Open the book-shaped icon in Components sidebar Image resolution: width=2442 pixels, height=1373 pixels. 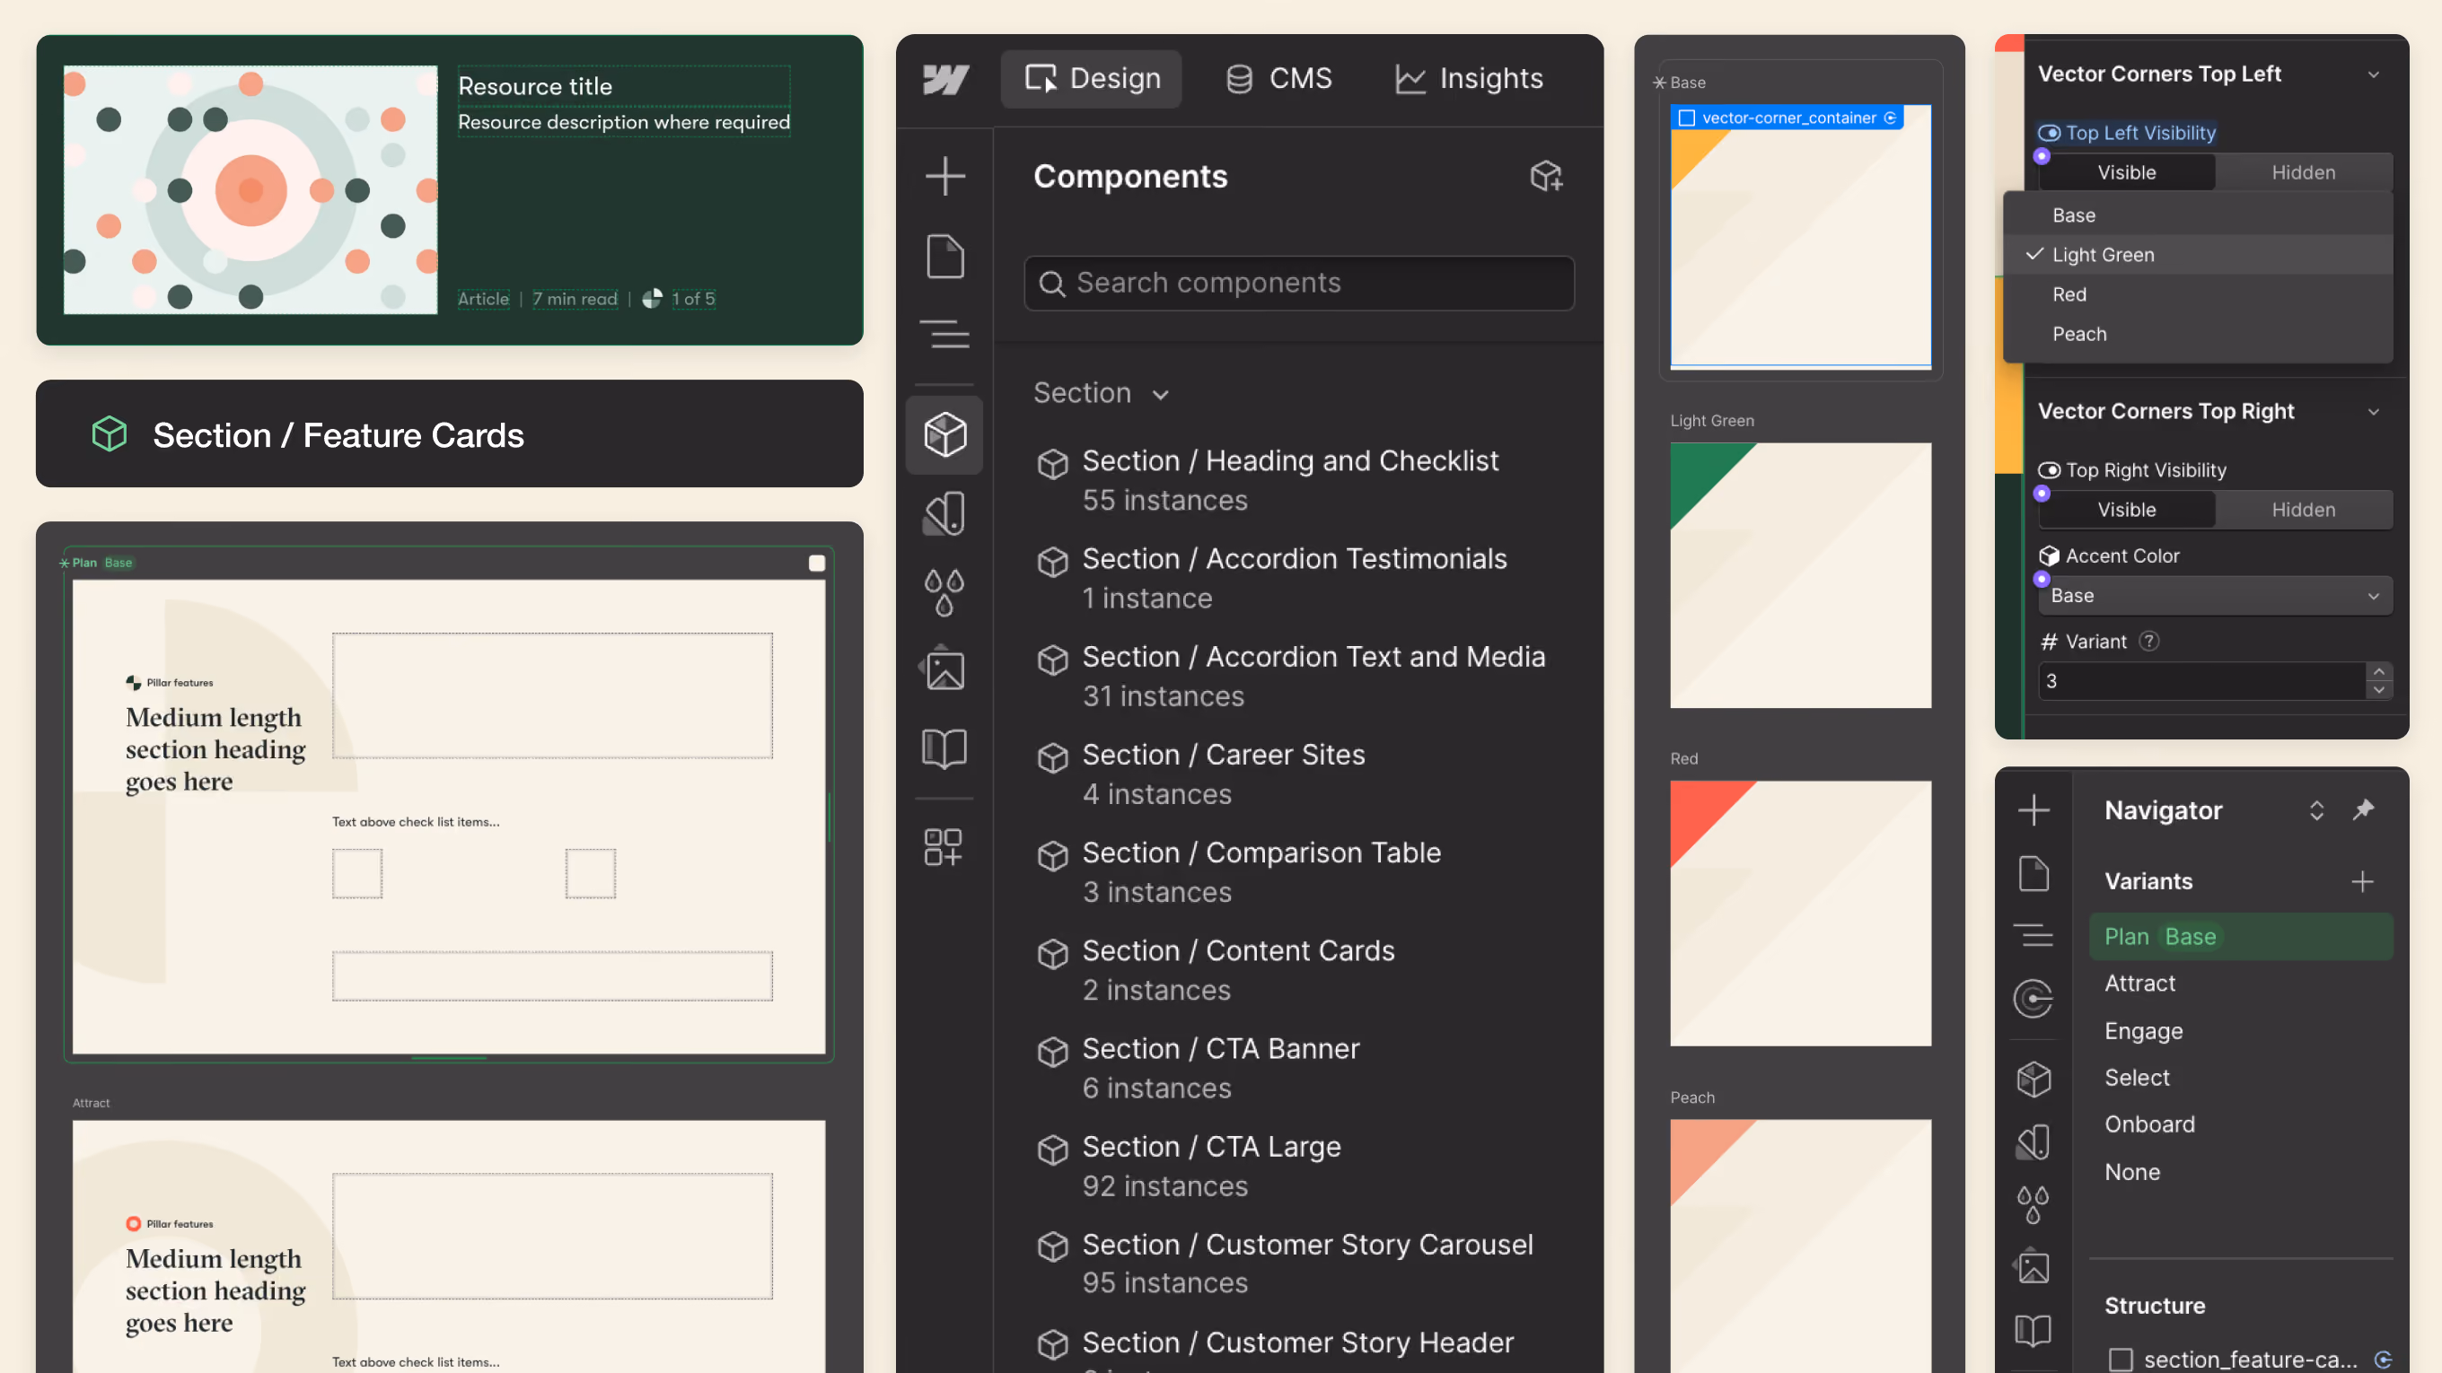point(945,748)
